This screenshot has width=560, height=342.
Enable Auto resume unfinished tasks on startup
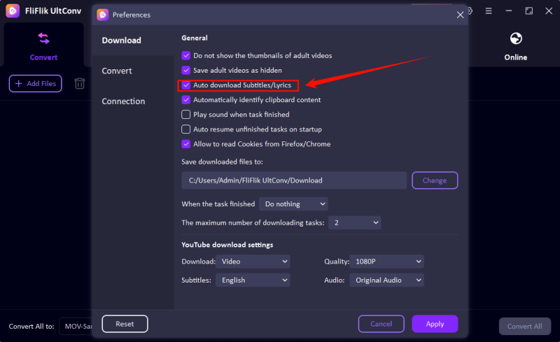185,129
